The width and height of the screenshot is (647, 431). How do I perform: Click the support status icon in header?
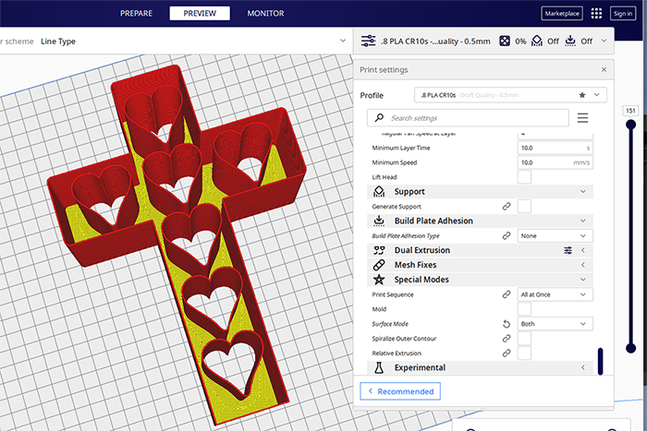537,41
